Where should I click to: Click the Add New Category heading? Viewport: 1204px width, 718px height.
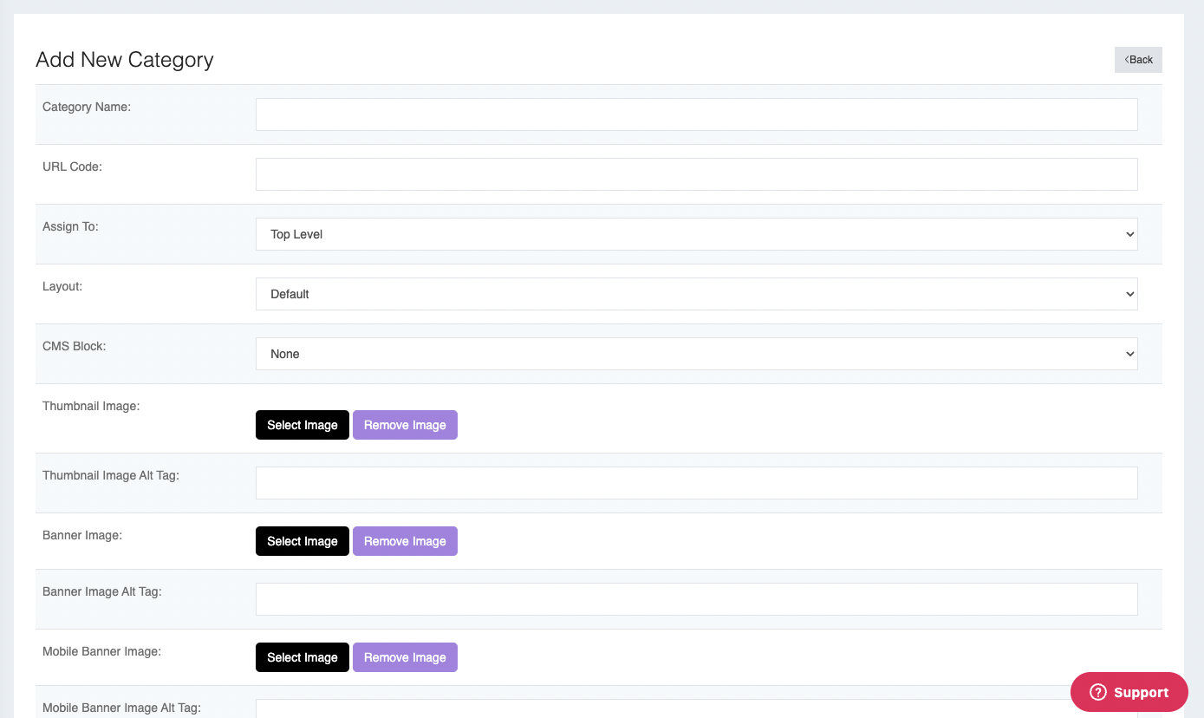tap(125, 60)
